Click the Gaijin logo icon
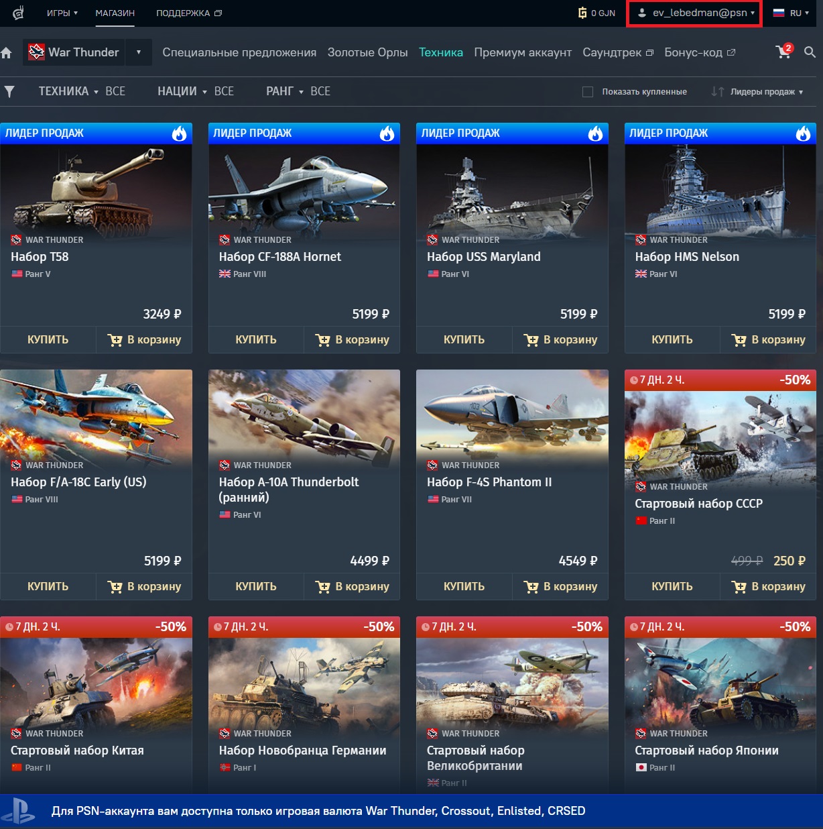823x829 pixels. coord(19,13)
